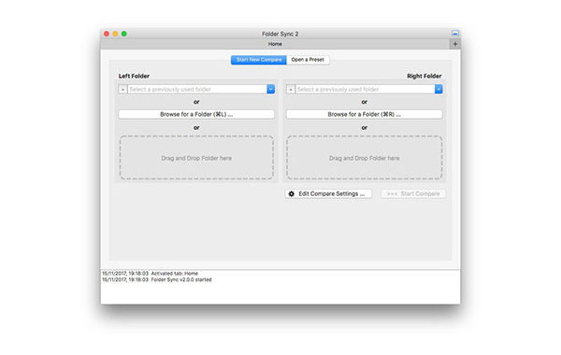Click the blue collapse icon in title bar

[455, 34]
